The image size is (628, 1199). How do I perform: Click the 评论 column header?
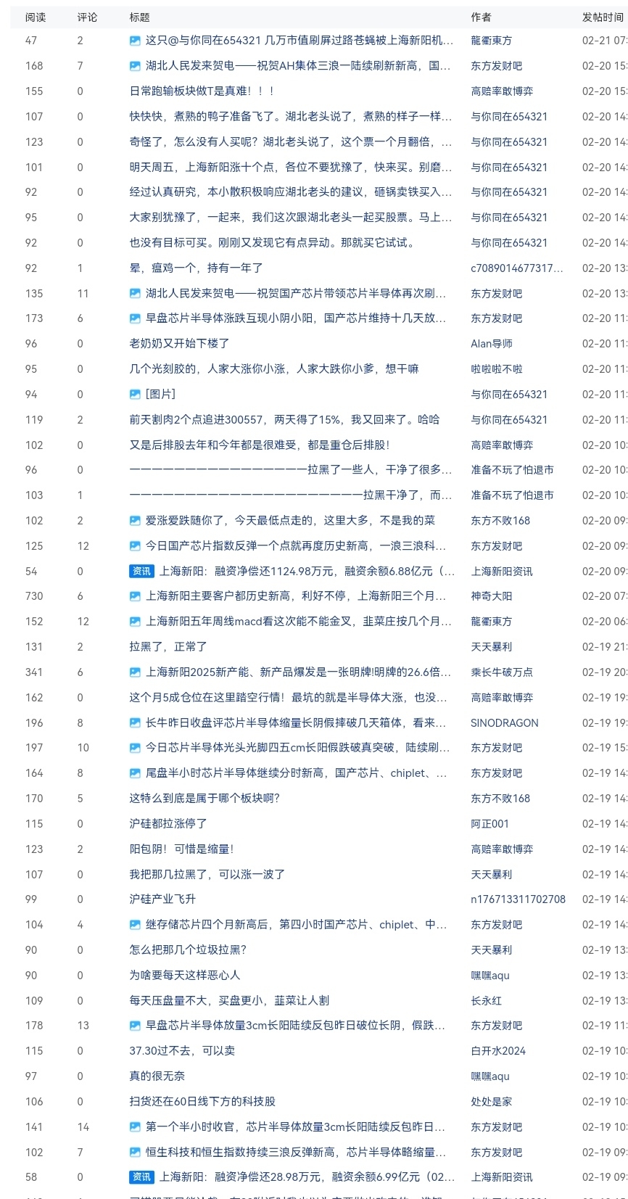(x=88, y=17)
